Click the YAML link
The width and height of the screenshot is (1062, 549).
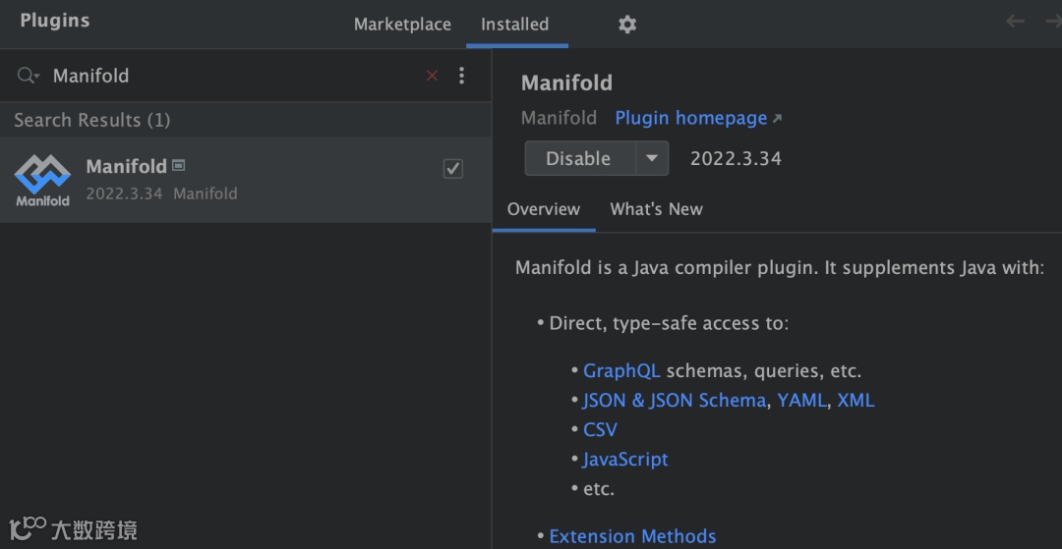pyautogui.click(x=802, y=401)
